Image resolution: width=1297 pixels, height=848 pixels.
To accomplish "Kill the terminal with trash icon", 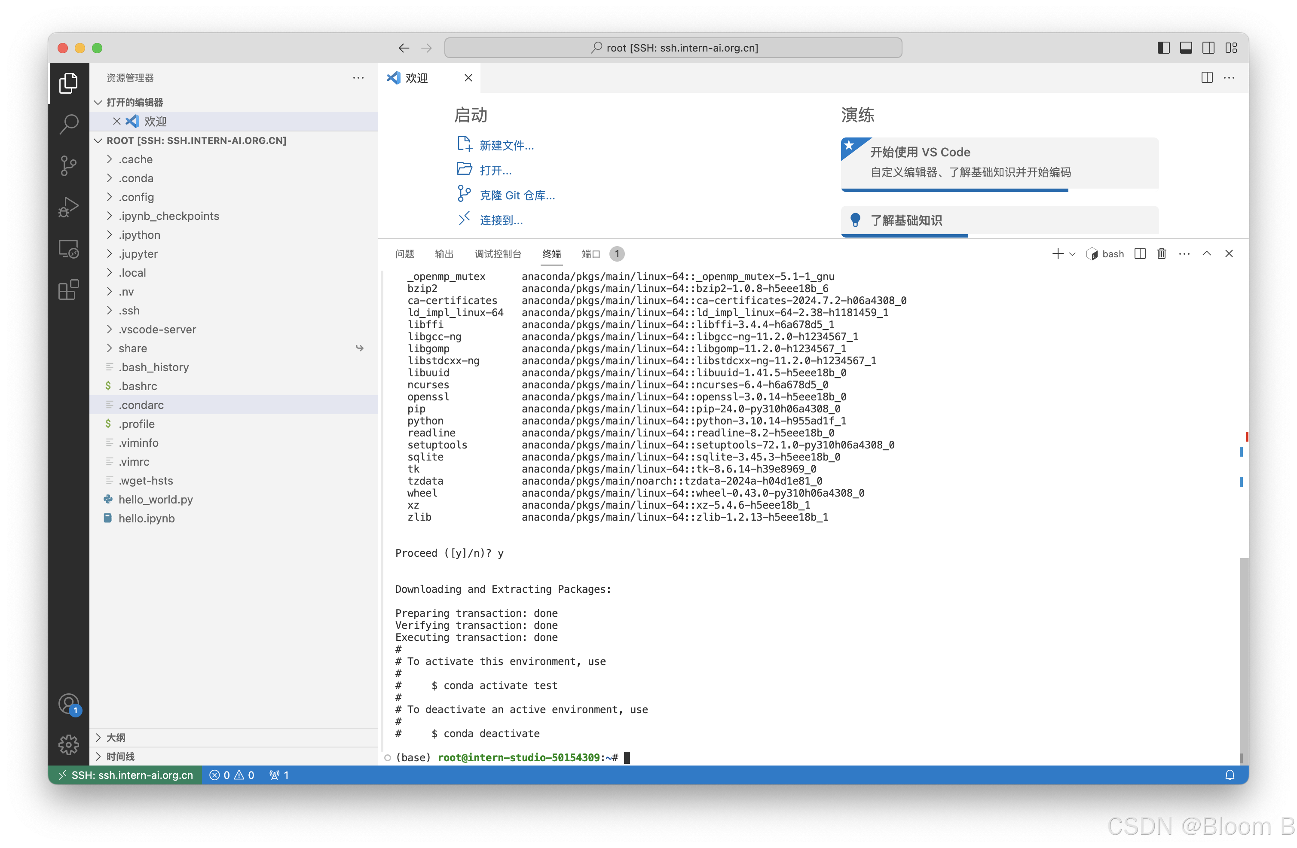I will pos(1161,254).
